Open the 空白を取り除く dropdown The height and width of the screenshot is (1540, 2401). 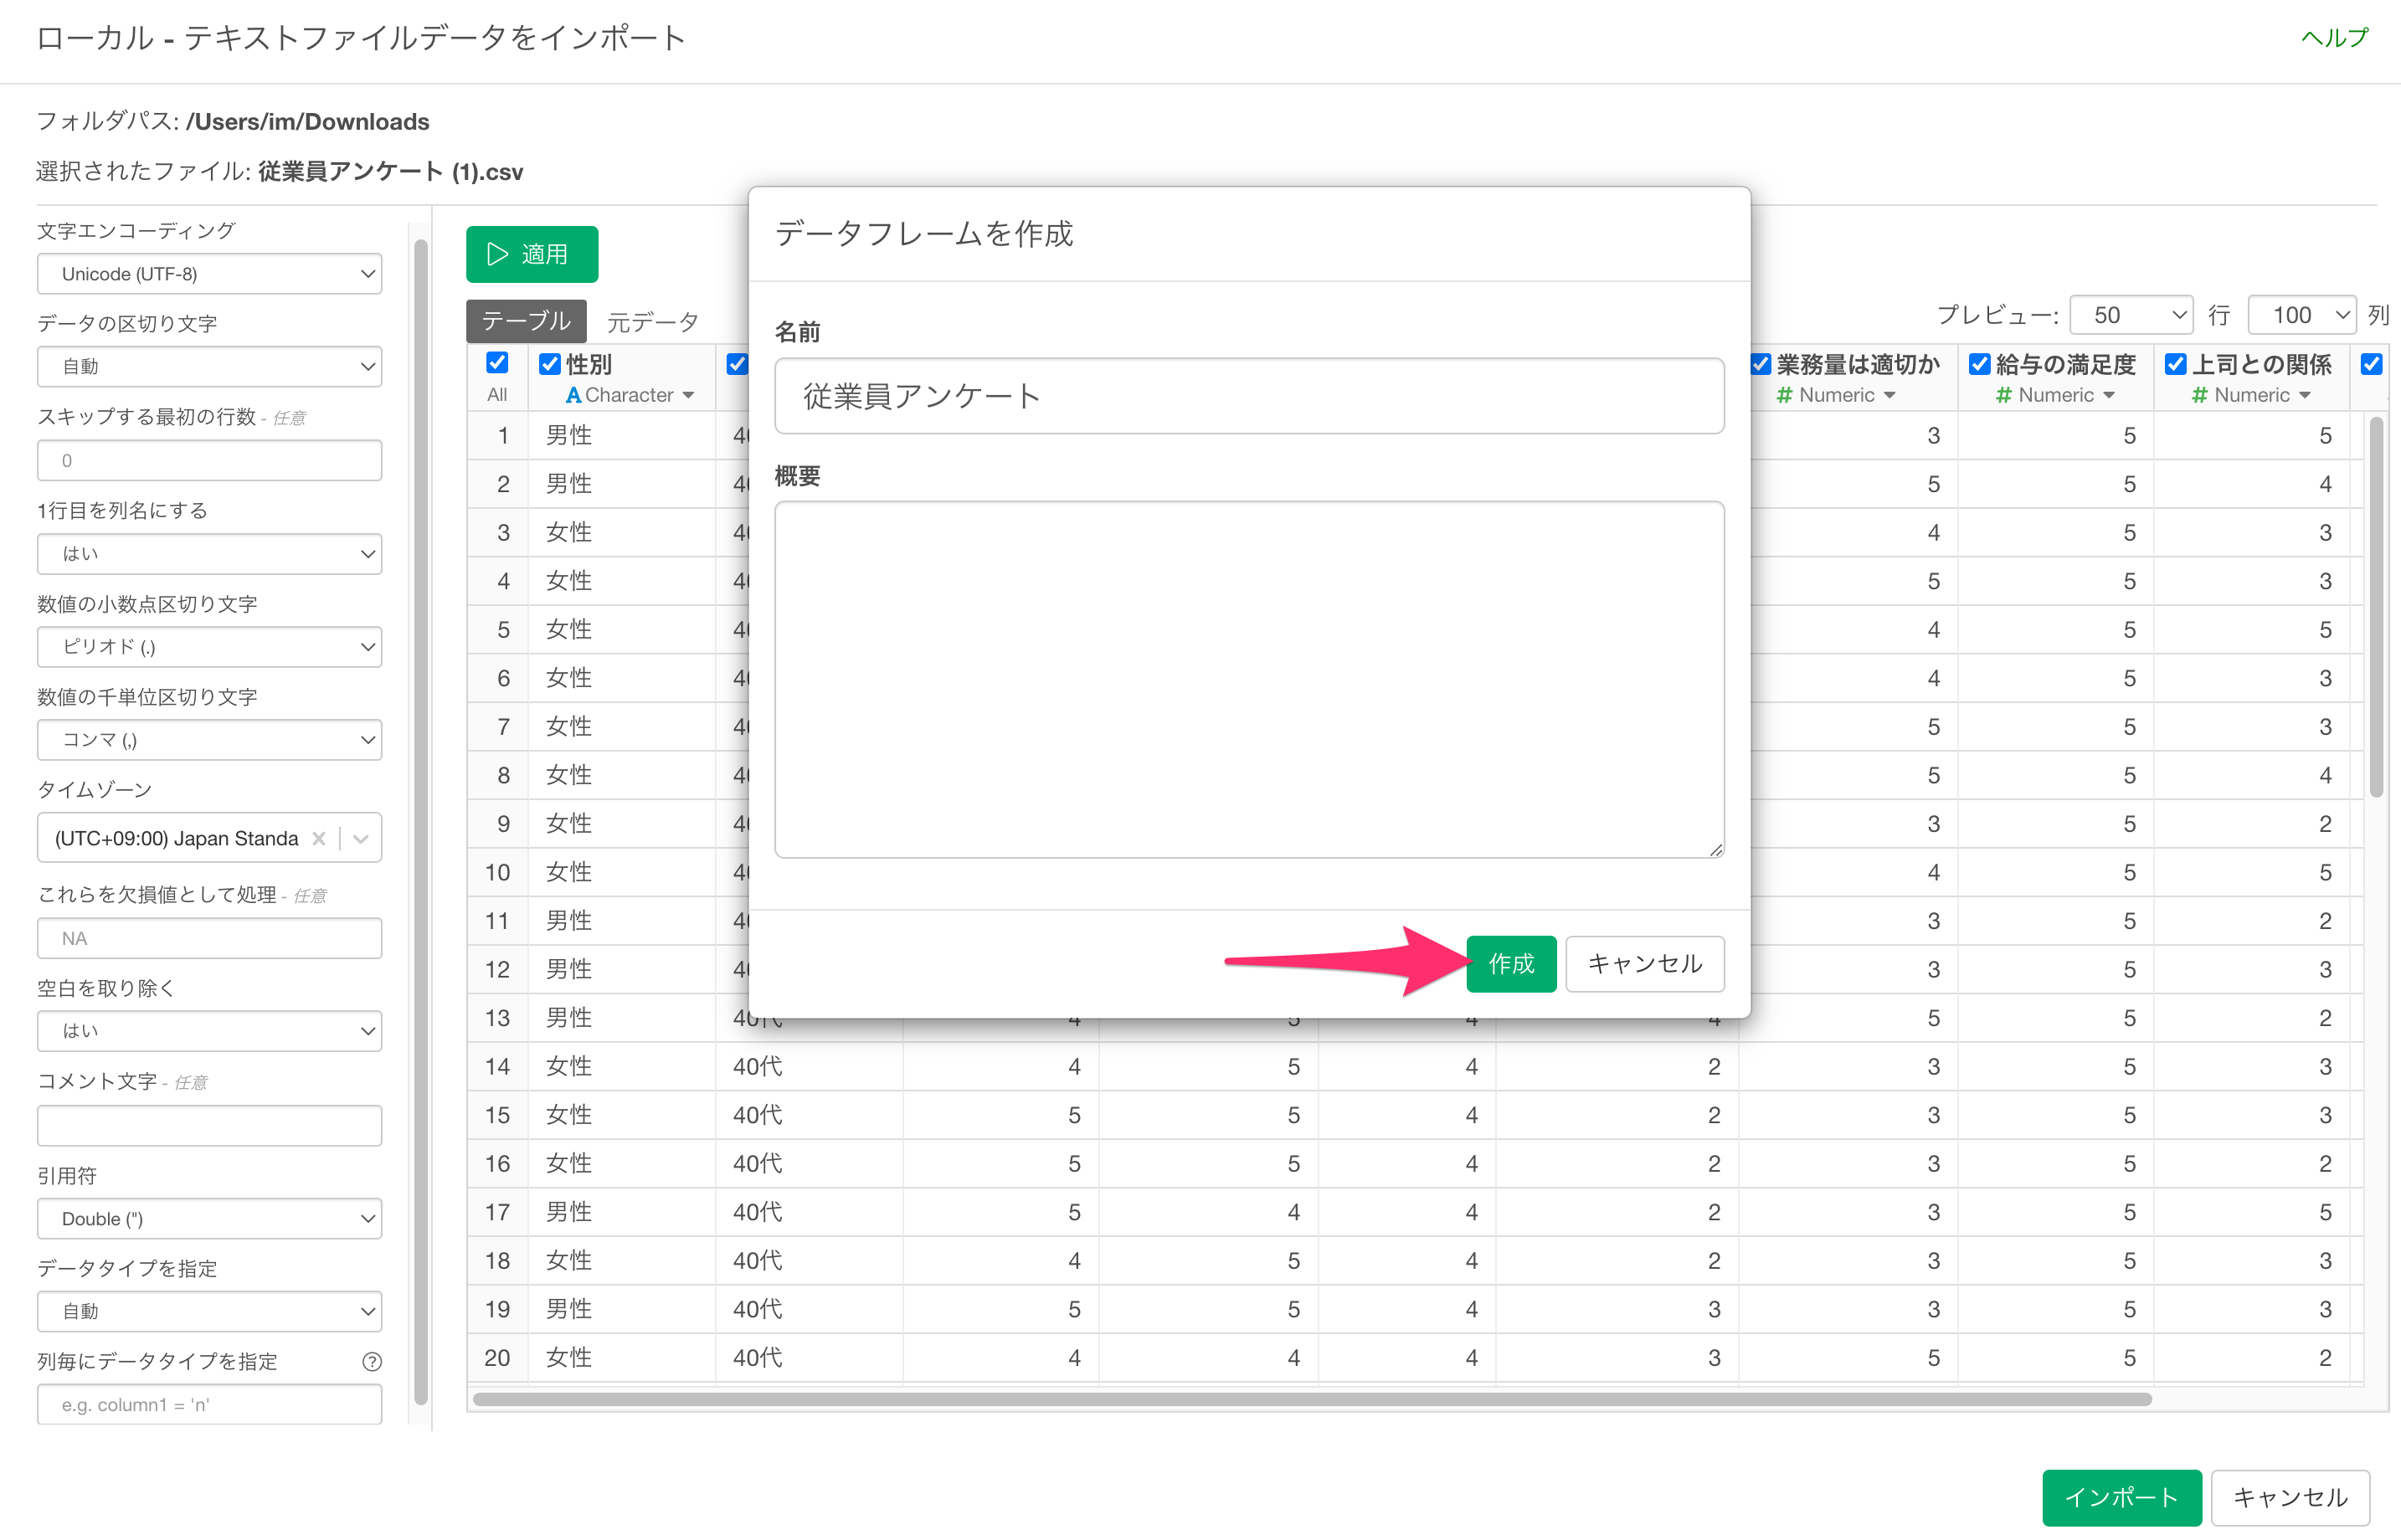(x=210, y=1031)
